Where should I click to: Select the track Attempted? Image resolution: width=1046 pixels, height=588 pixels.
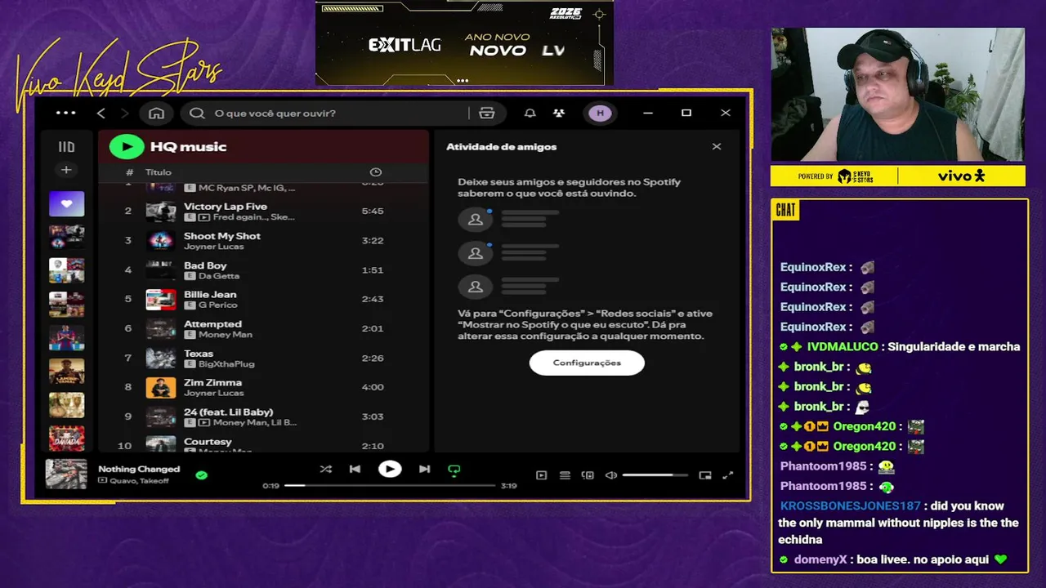click(x=212, y=324)
